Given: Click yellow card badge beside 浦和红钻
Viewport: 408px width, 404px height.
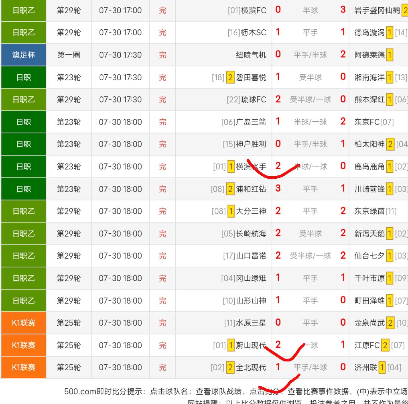Looking at the screenshot, I should 230,189.
